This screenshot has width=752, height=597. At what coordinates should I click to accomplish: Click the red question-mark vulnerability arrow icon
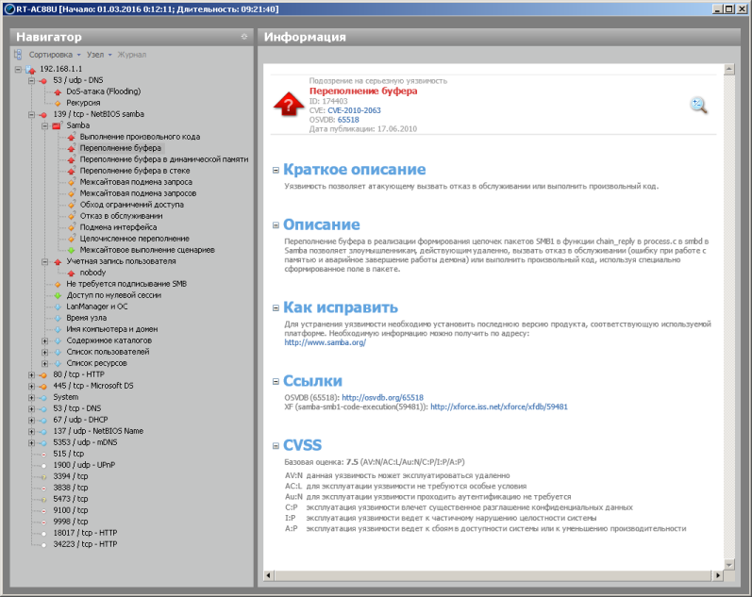point(288,104)
